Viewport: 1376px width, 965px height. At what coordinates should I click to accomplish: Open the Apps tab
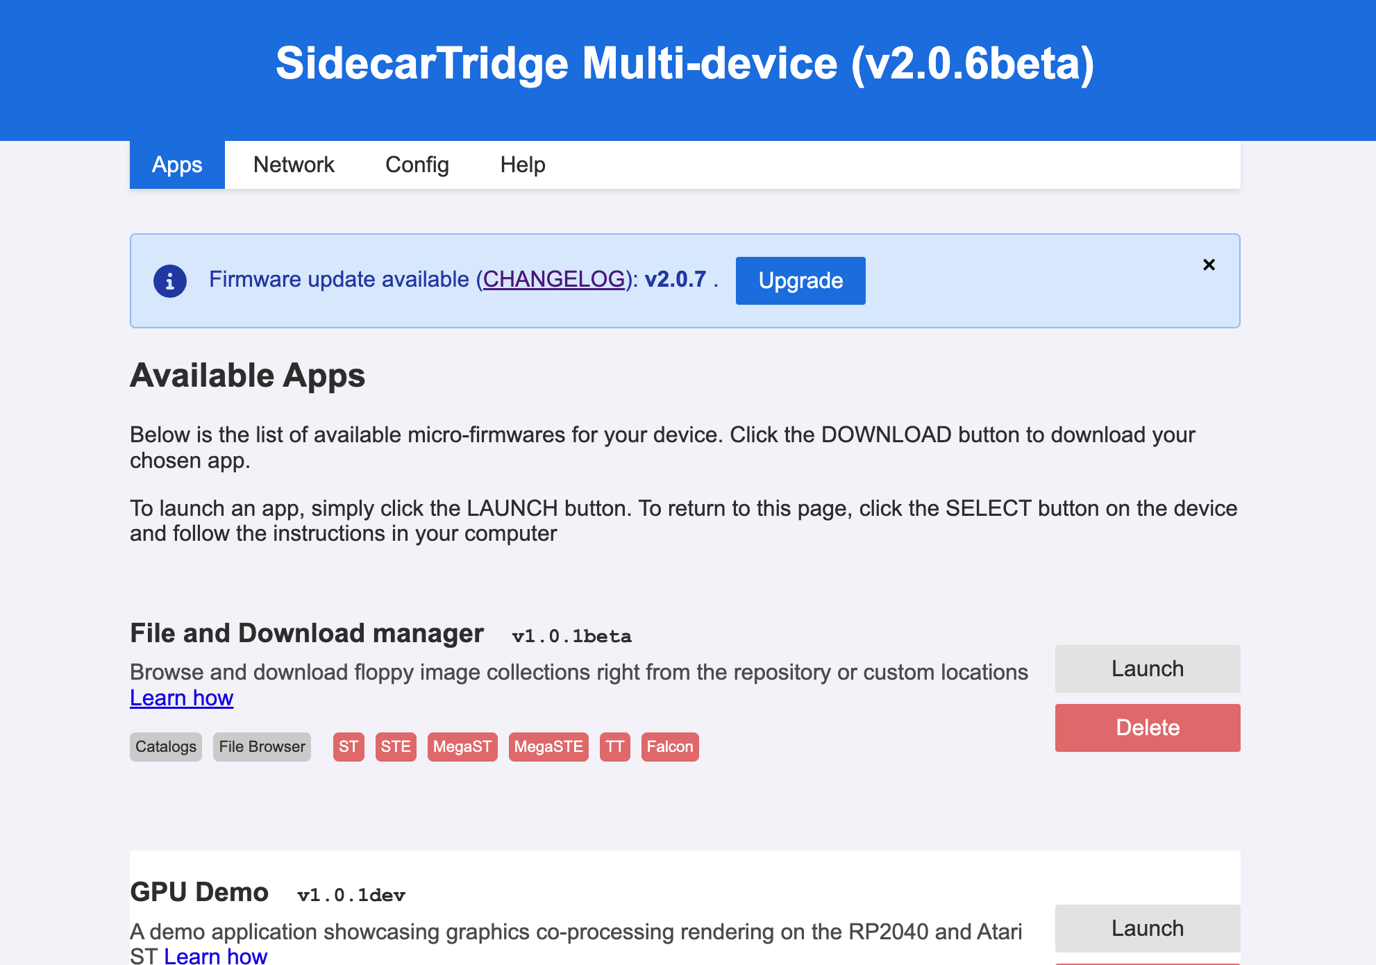coord(177,165)
